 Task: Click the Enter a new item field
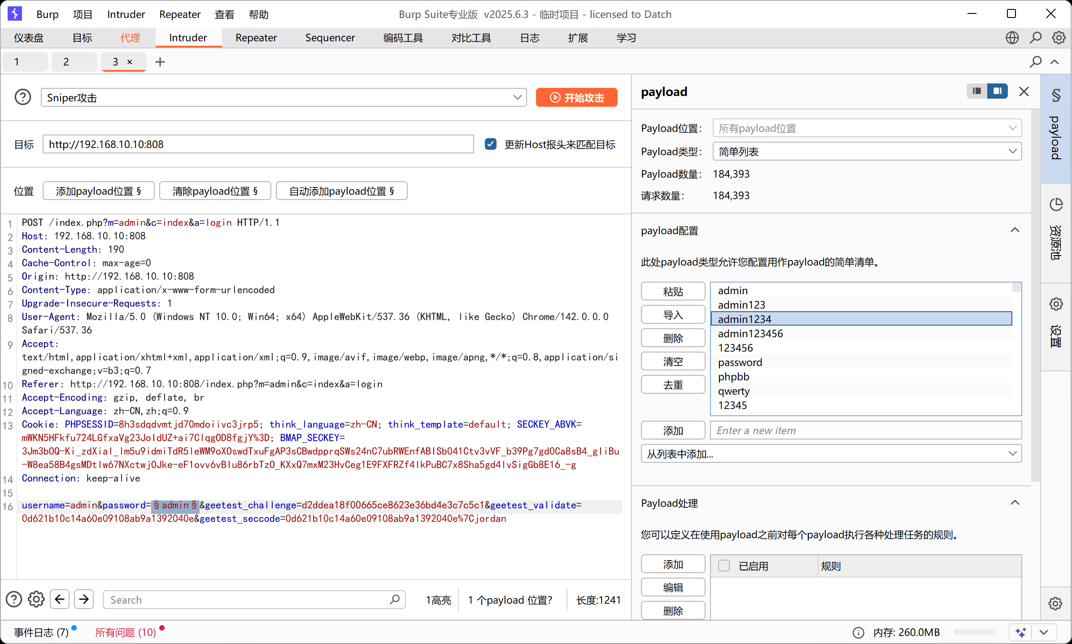pyautogui.click(x=866, y=431)
